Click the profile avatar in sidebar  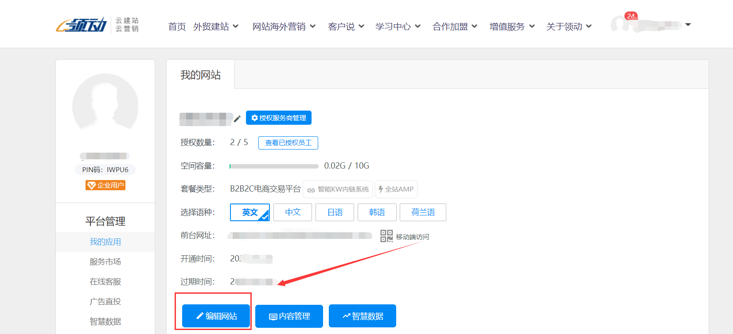[x=105, y=107]
